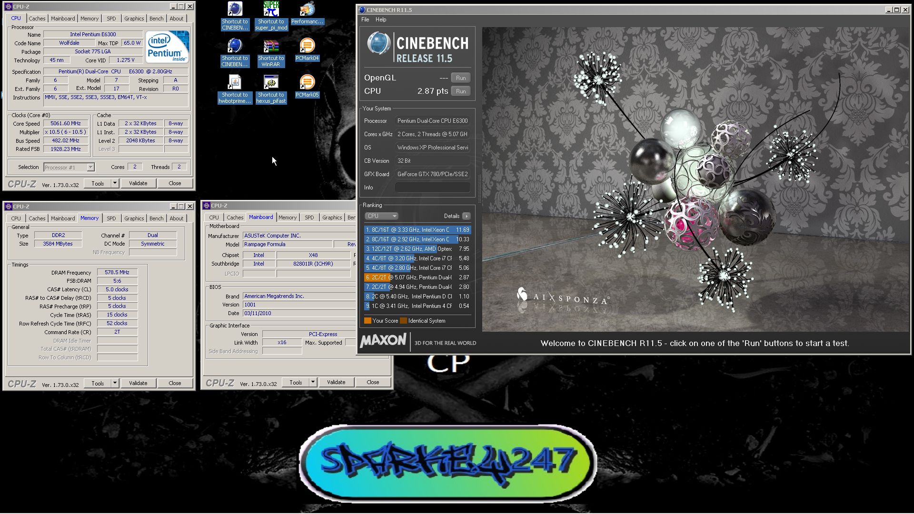Click the Identical System brown legend swatch
Image resolution: width=914 pixels, height=514 pixels.
[x=403, y=321]
